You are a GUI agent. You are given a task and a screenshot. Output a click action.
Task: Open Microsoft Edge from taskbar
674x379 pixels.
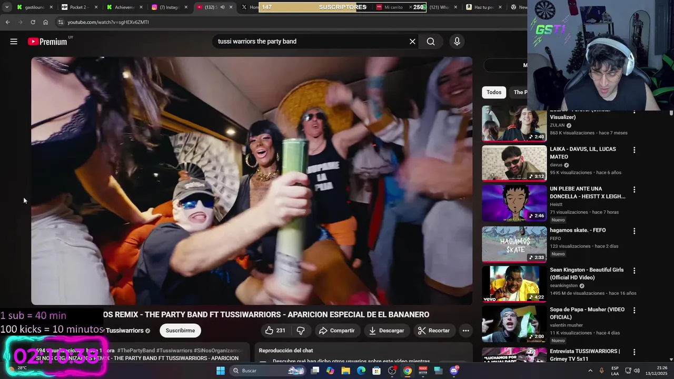point(361,371)
